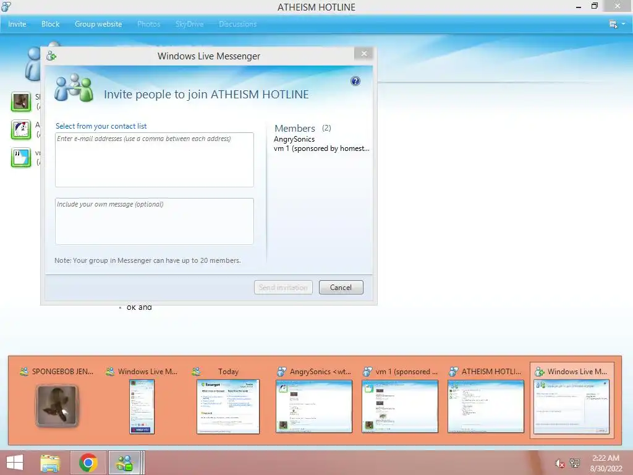This screenshot has width=633, height=475.
Task: Open Photos in the group toolbar
Action: coord(148,24)
